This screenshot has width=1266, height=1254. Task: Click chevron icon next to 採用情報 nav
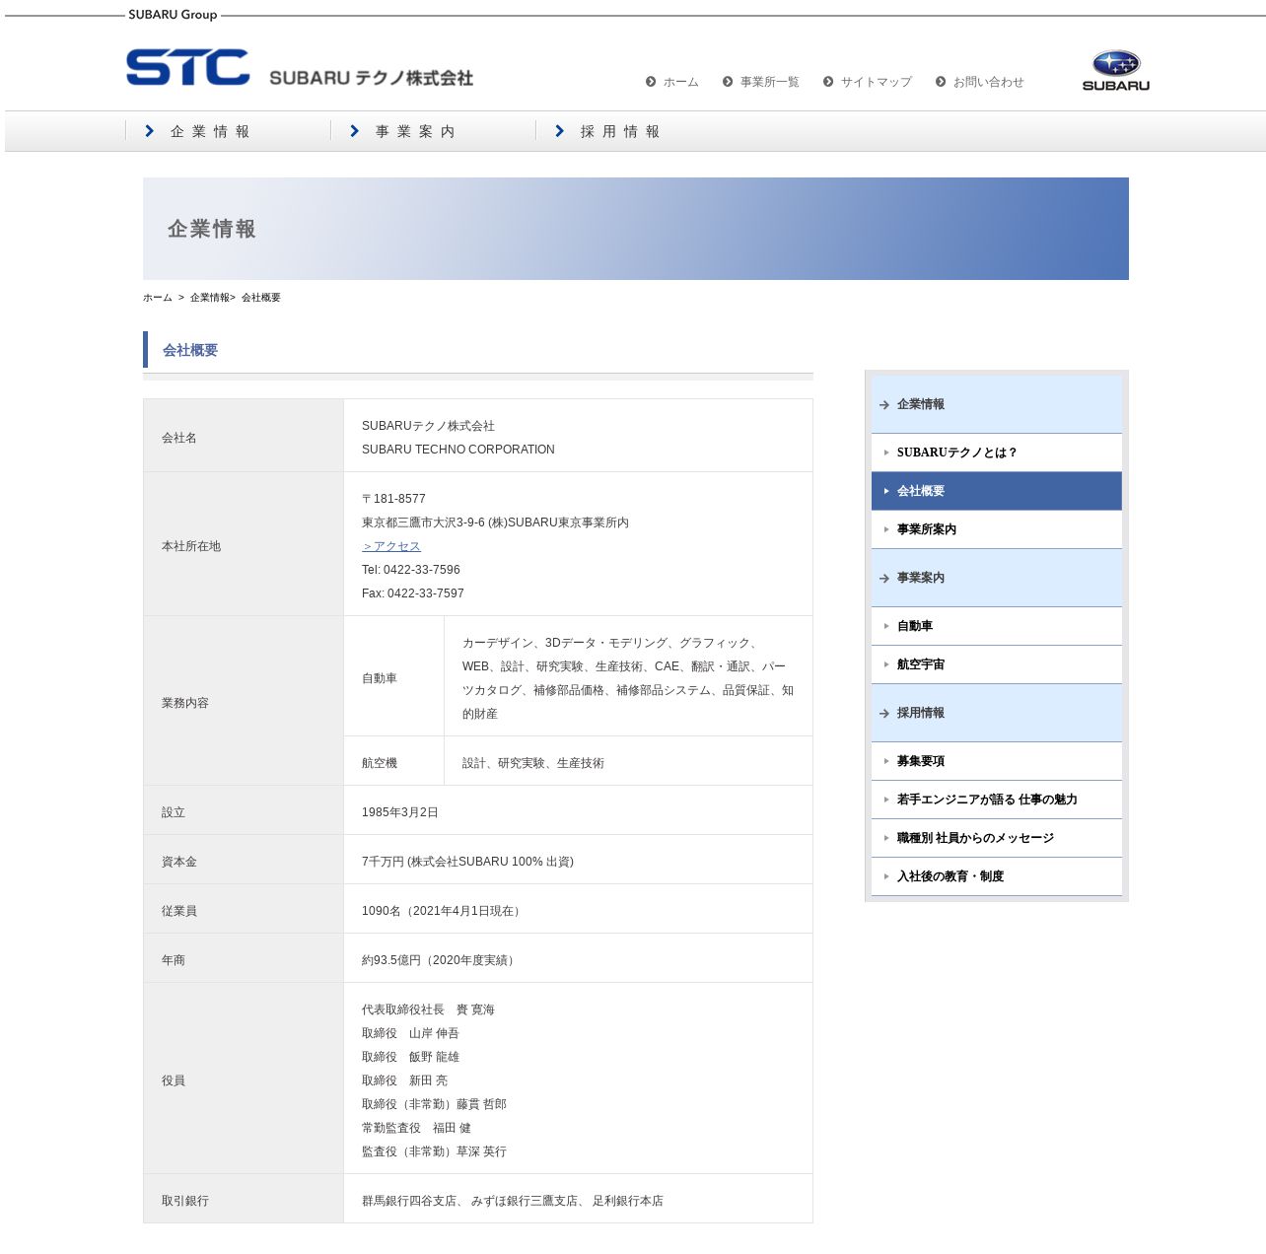coord(560,131)
